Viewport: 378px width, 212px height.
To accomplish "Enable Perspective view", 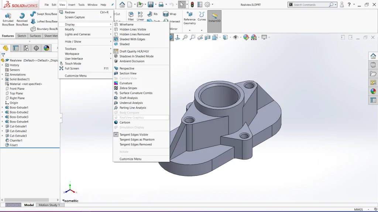I will point(127,68).
